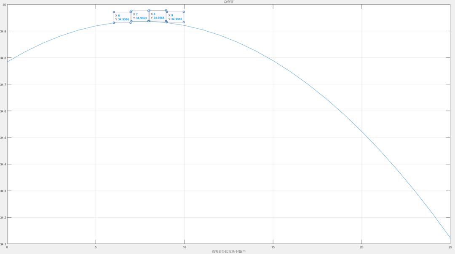455x254 pixels.
Task: Click the x-axis tick label 15
Action: coord(273,247)
